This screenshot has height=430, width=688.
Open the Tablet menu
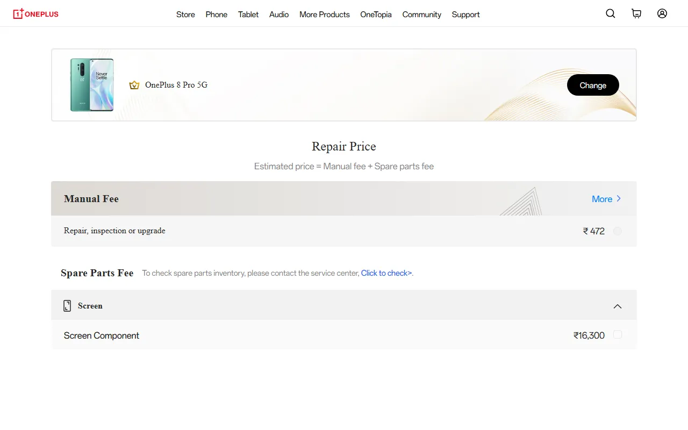(x=248, y=15)
